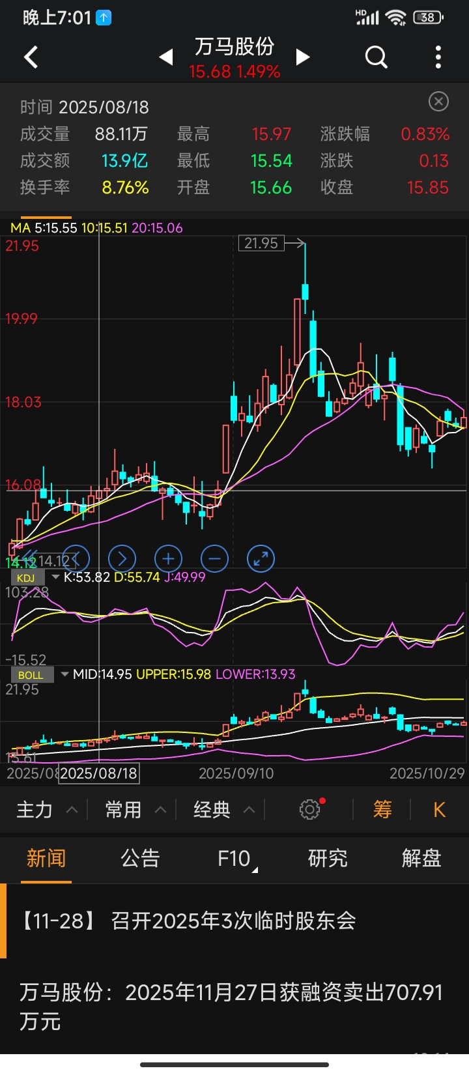This screenshot has height=1075, width=469.
Task: Open the search magnifier icon
Action: [x=376, y=57]
